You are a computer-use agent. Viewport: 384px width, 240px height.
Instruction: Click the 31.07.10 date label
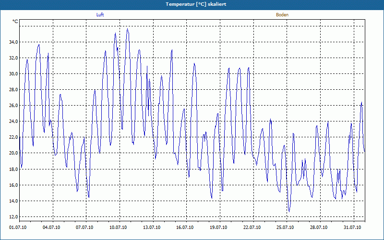352,228
